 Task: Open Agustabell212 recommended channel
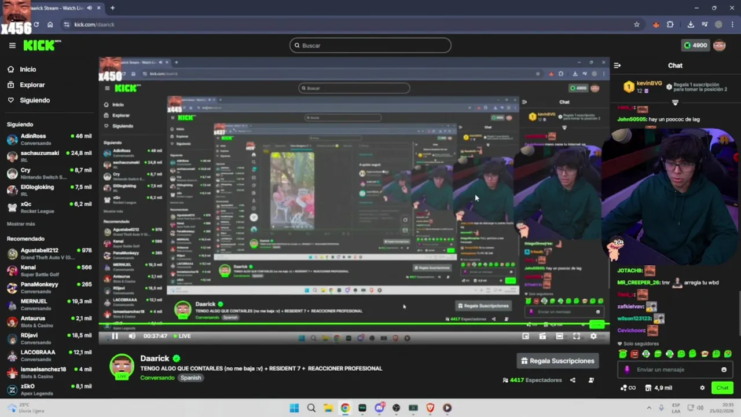(49, 254)
